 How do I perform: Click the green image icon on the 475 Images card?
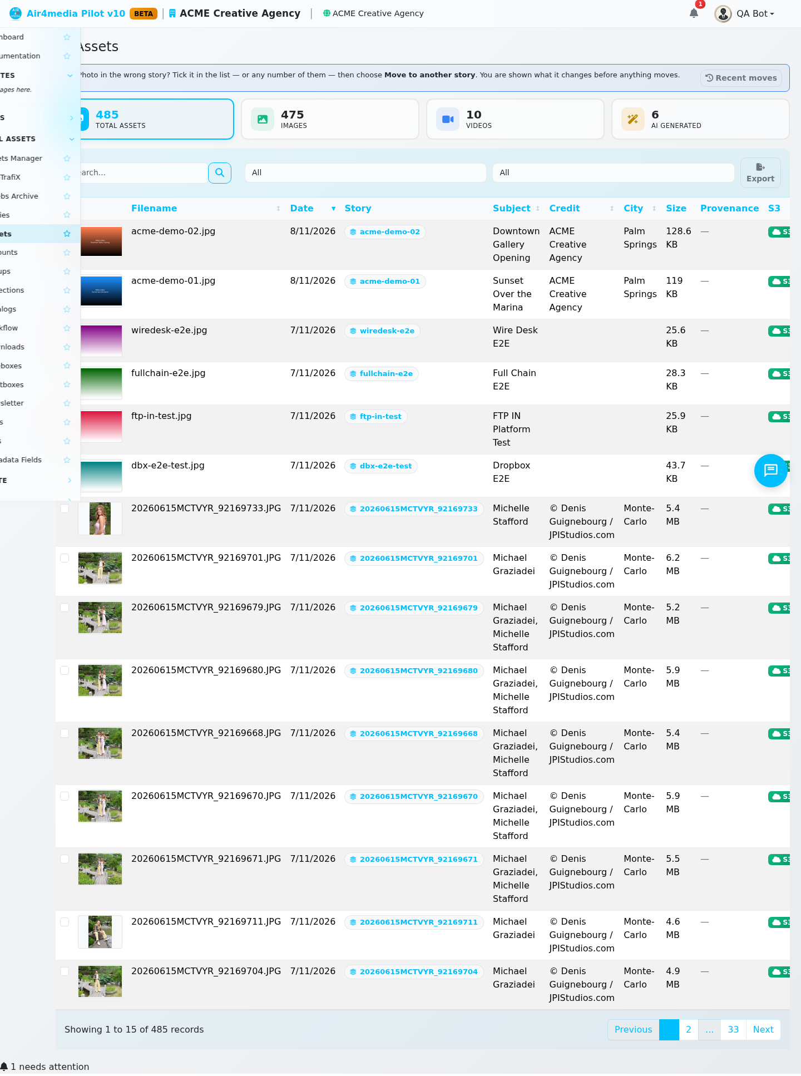pyautogui.click(x=263, y=119)
